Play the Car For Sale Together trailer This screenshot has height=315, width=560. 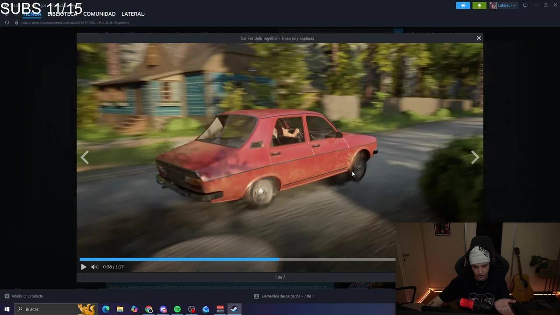(84, 267)
